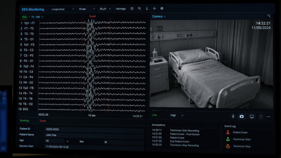281x158 pixels.
Task: Select the EEG tab above the traces
Action: 25,17
